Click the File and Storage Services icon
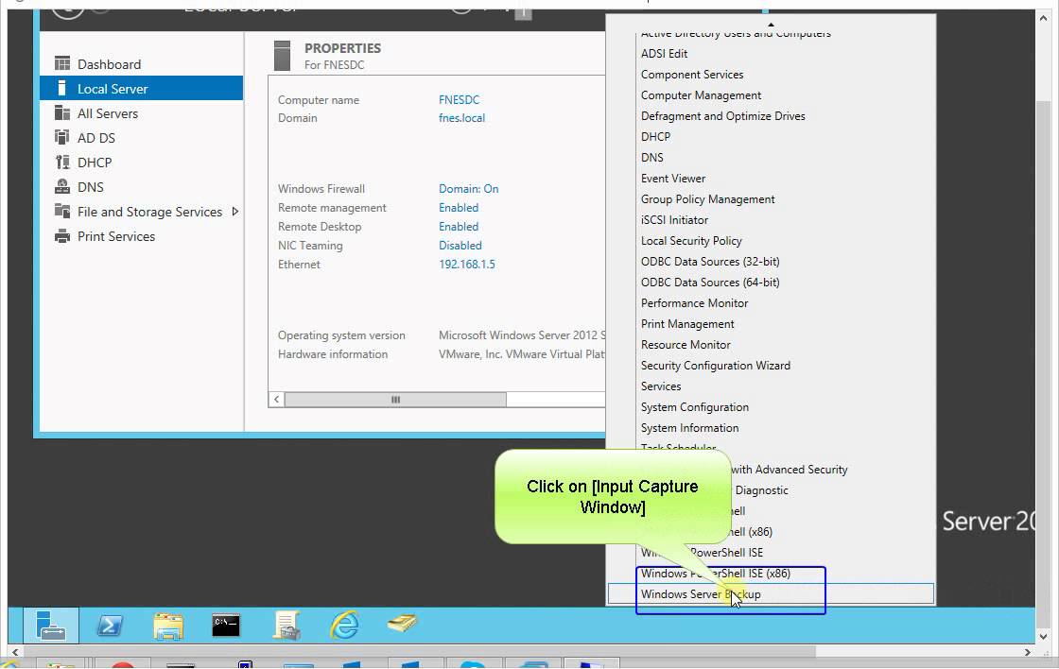The height and width of the screenshot is (669, 1059). (62, 212)
